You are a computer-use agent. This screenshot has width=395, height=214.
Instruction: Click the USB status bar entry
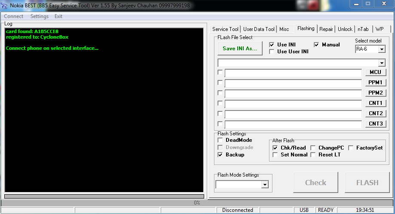click(304, 210)
